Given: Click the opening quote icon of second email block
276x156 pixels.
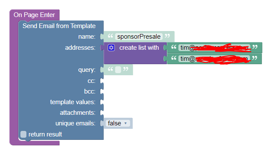Looking at the screenshot, I should 174,58.
